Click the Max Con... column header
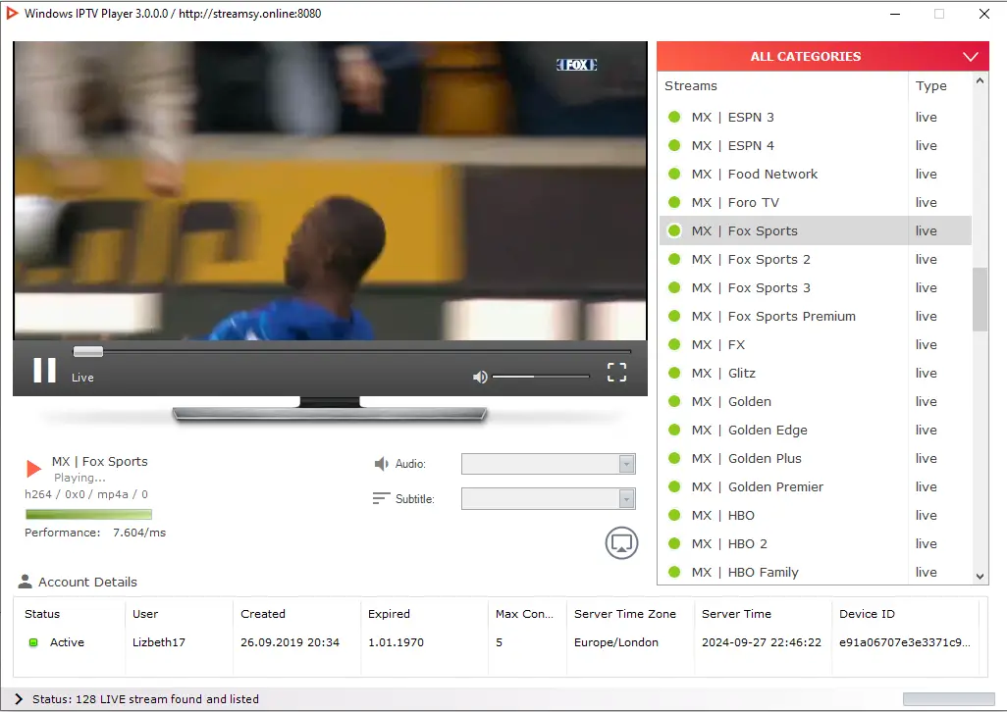The height and width of the screenshot is (712, 1007). 524,614
